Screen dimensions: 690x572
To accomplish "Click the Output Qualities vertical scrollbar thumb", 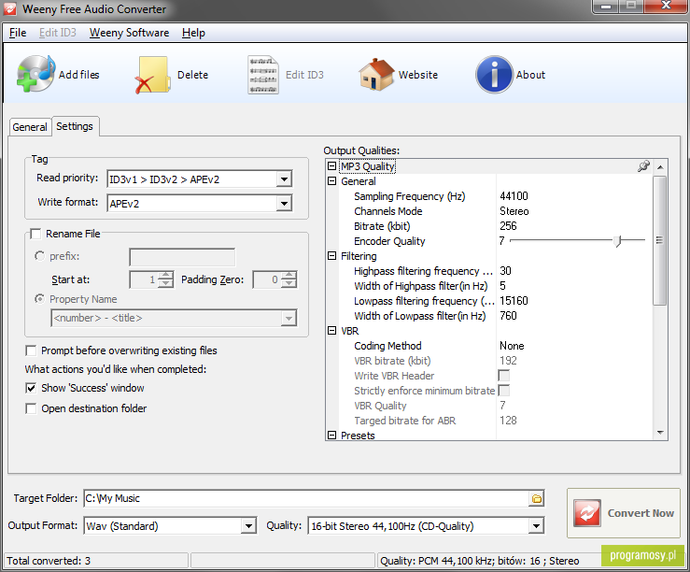I will 659,240.
